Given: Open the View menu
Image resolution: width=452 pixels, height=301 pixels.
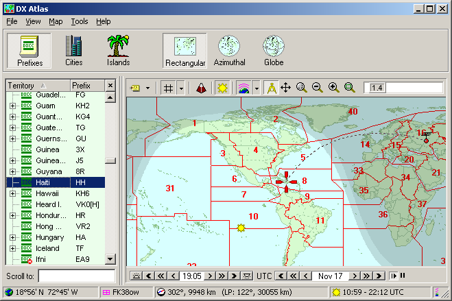Looking at the screenshot, I should (33, 22).
